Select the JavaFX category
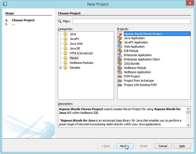The width and height of the screenshot is (196, 154). (74, 39)
